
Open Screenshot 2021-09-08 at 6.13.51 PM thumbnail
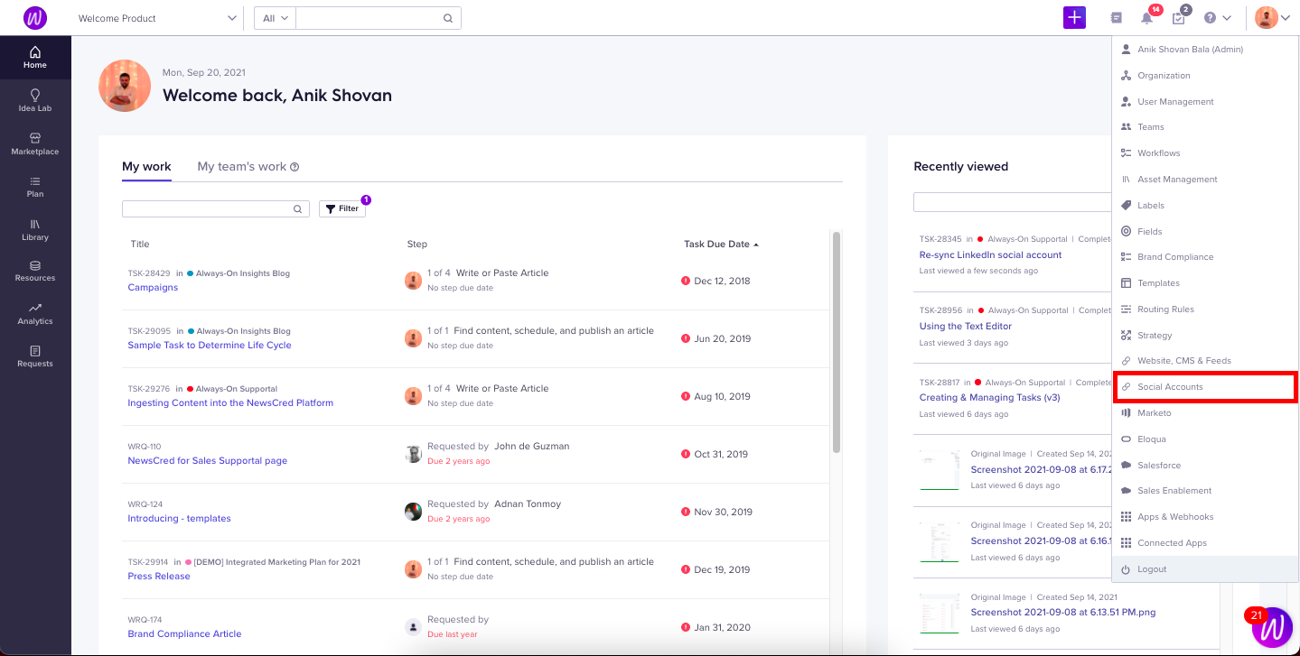point(939,612)
